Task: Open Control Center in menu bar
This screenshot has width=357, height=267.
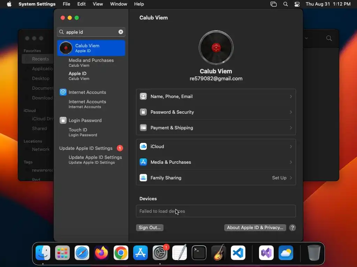Action: 297,4
